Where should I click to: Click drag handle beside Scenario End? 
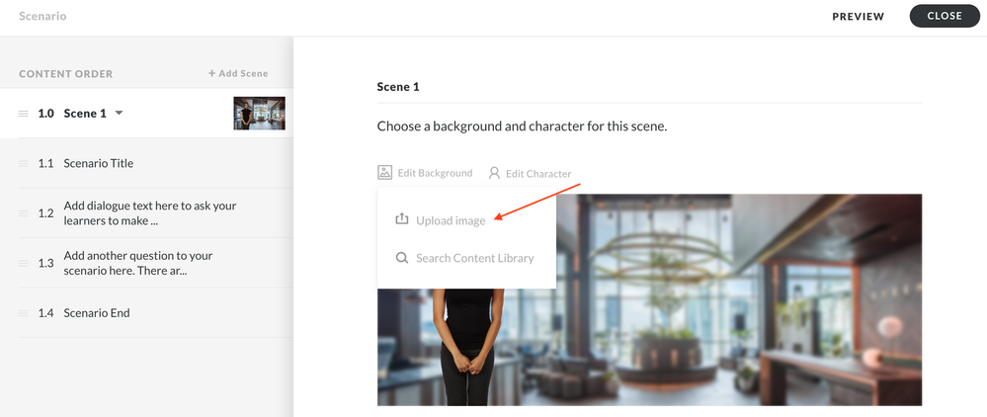point(24,313)
